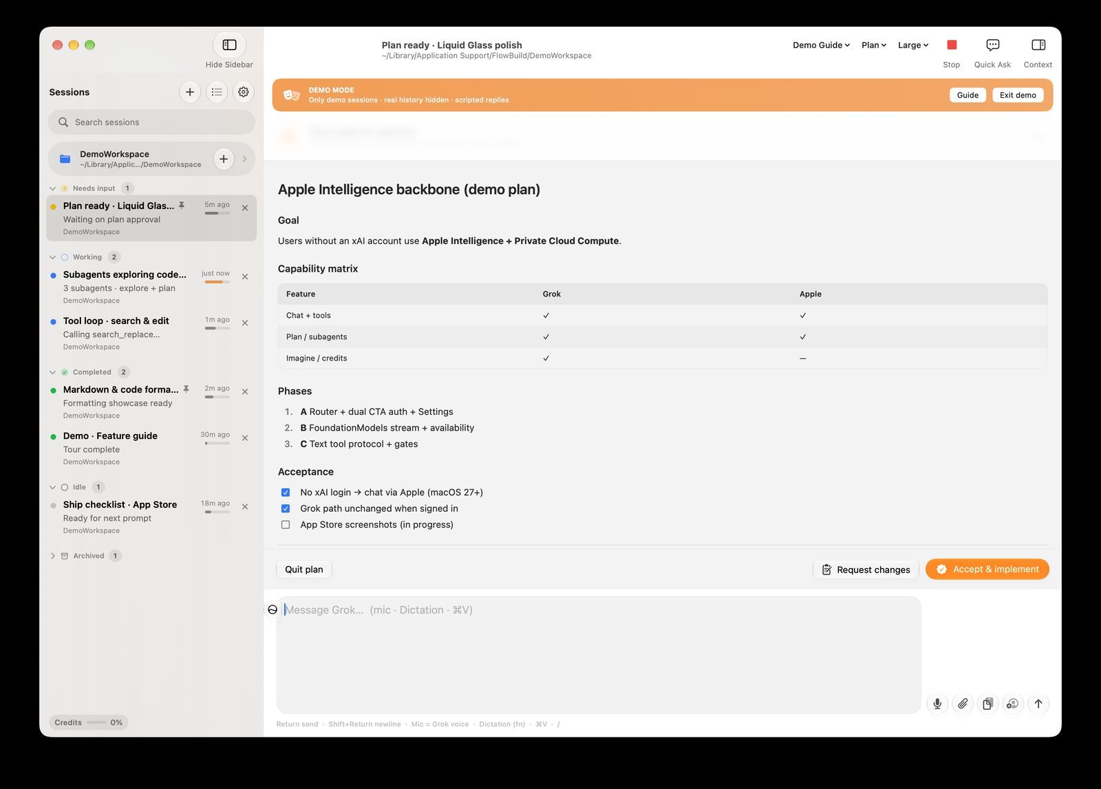Click the Hide Sidebar icon
The height and width of the screenshot is (789, 1101).
pyautogui.click(x=229, y=45)
